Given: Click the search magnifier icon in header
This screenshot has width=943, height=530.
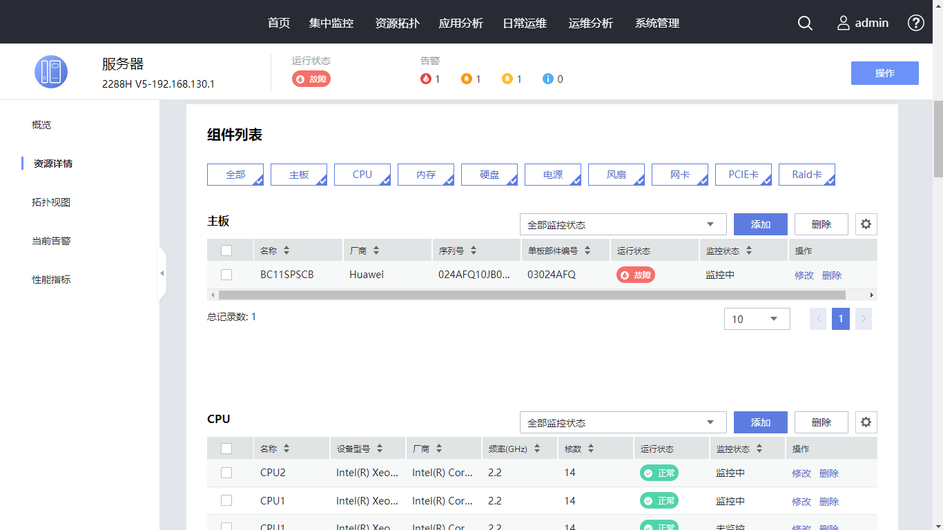Looking at the screenshot, I should pyautogui.click(x=805, y=23).
